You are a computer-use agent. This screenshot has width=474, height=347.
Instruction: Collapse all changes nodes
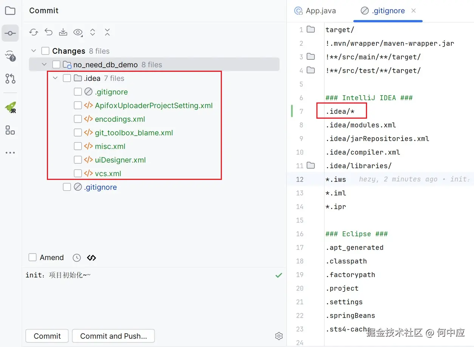(107, 32)
